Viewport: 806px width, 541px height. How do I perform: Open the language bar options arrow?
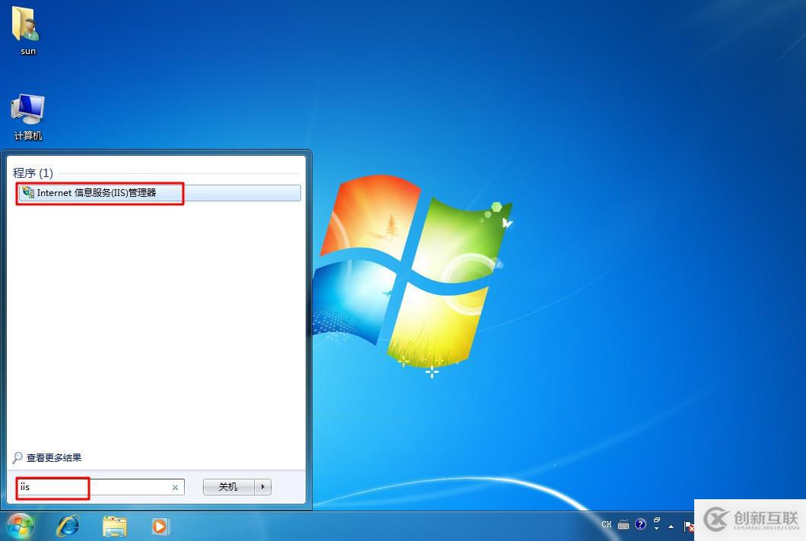click(x=657, y=529)
